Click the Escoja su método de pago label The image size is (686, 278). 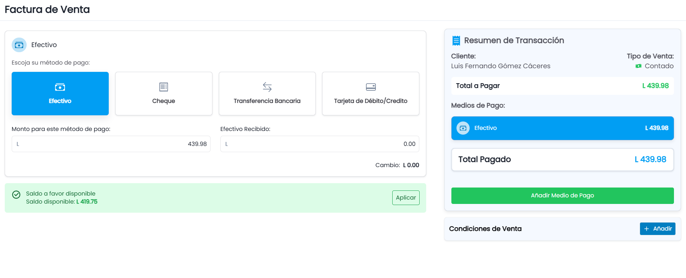tap(51, 63)
